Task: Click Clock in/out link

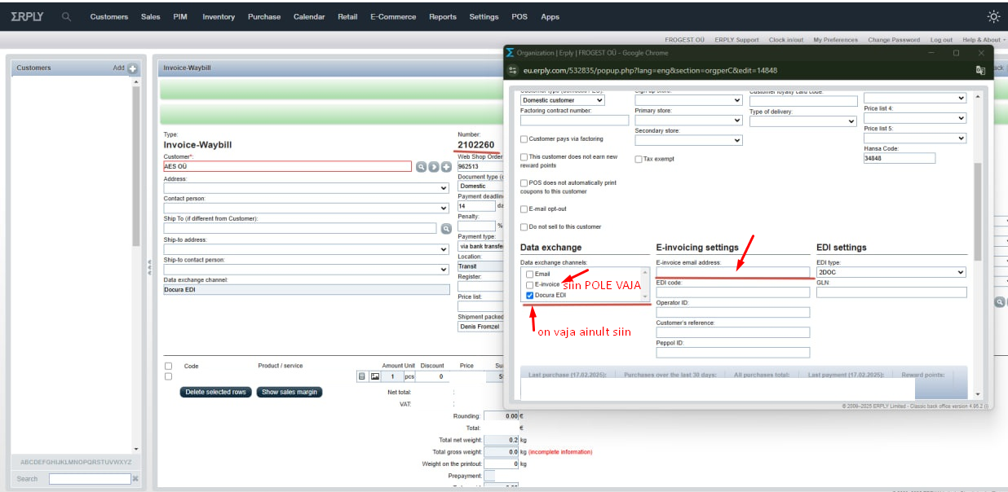Action: [x=786, y=39]
